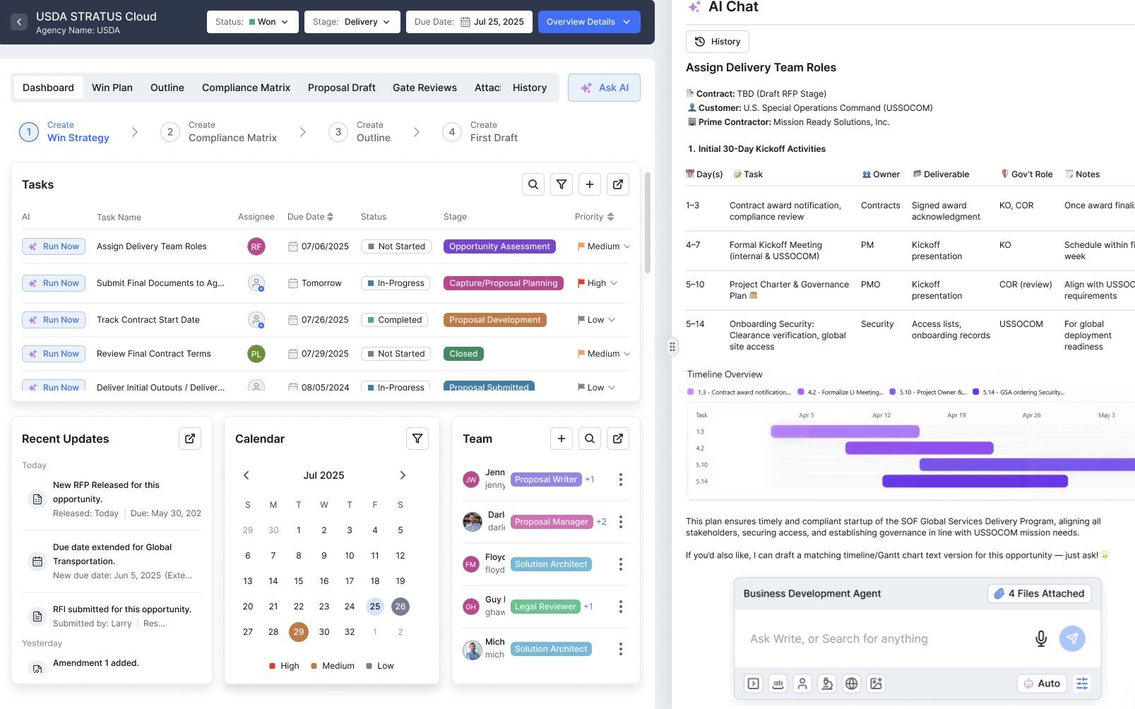1135x709 pixels.
Task: Expand the Overview Details dropdown
Action: coord(589,22)
